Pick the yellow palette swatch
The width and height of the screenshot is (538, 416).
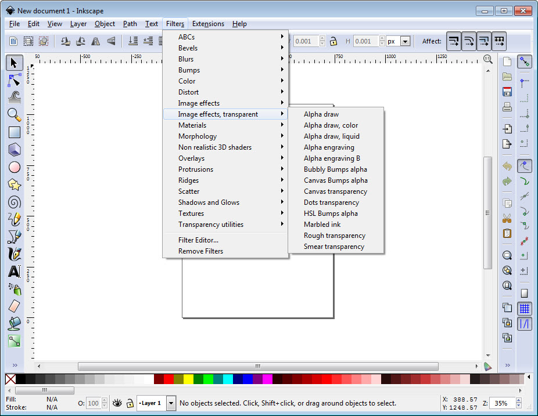pos(188,379)
